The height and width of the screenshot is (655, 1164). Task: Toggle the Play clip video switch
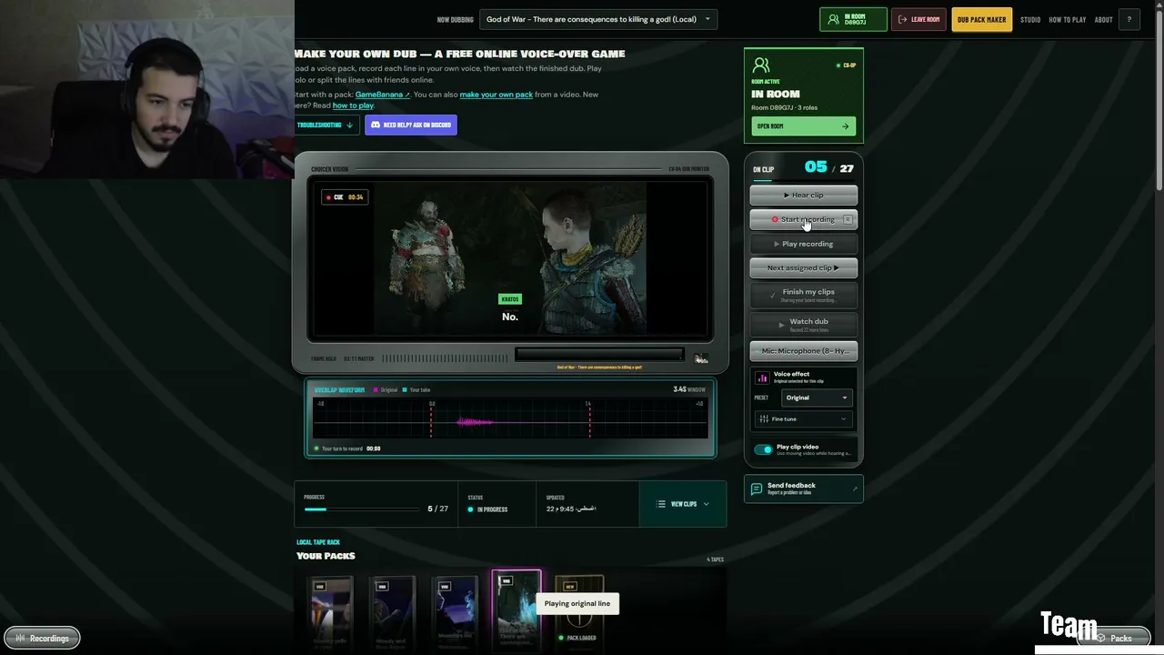763,449
